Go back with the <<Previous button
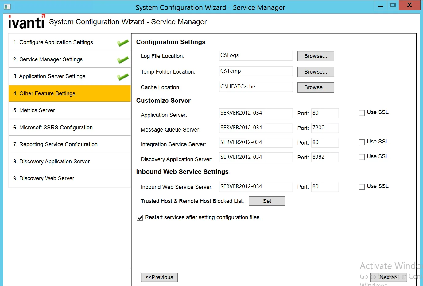This screenshot has width=423, height=286. [x=159, y=277]
